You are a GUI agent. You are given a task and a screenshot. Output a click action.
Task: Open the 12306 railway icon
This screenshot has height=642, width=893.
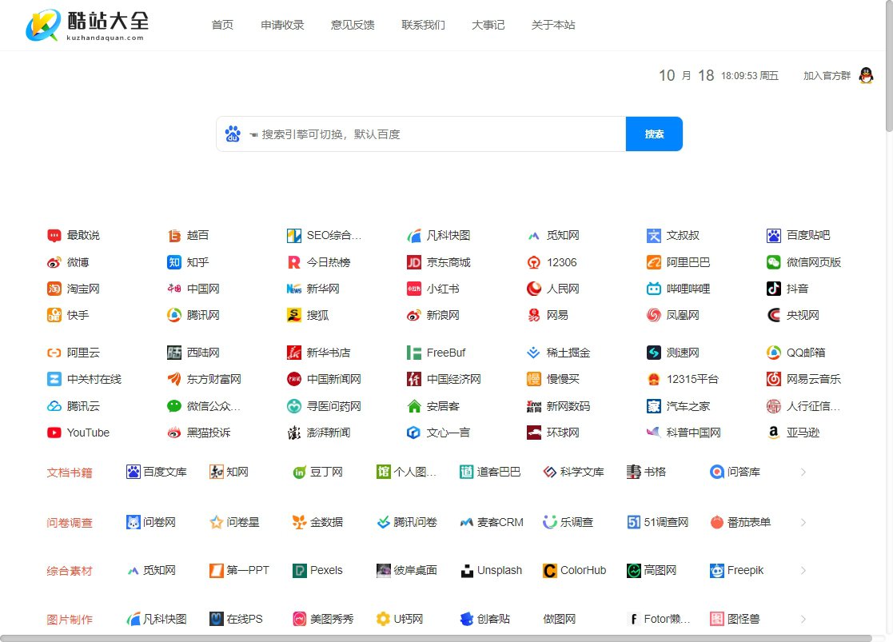coord(533,262)
